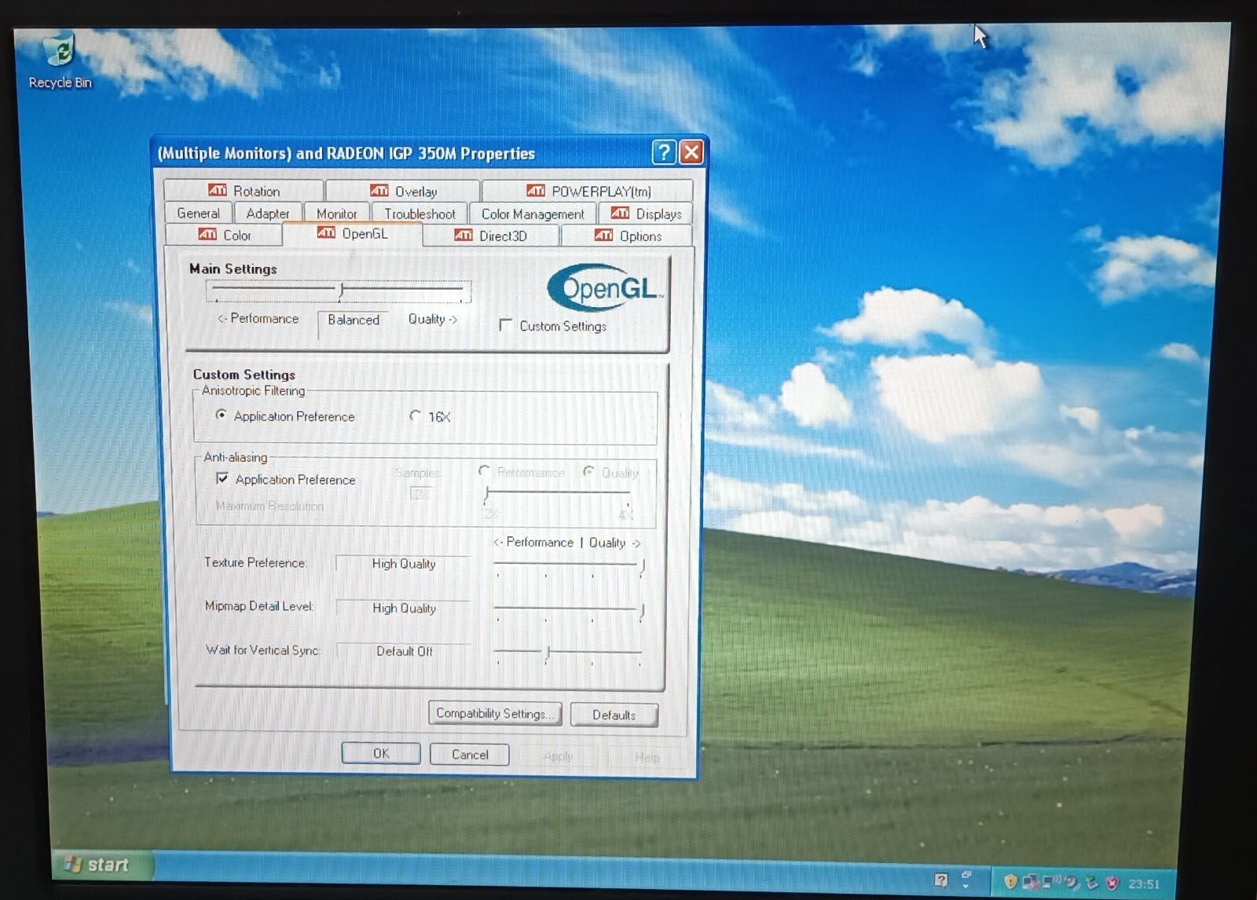The width and height of the screenshot is (1257, 900).
Task: Open the Color Management tab
Action: coord(533,214)
